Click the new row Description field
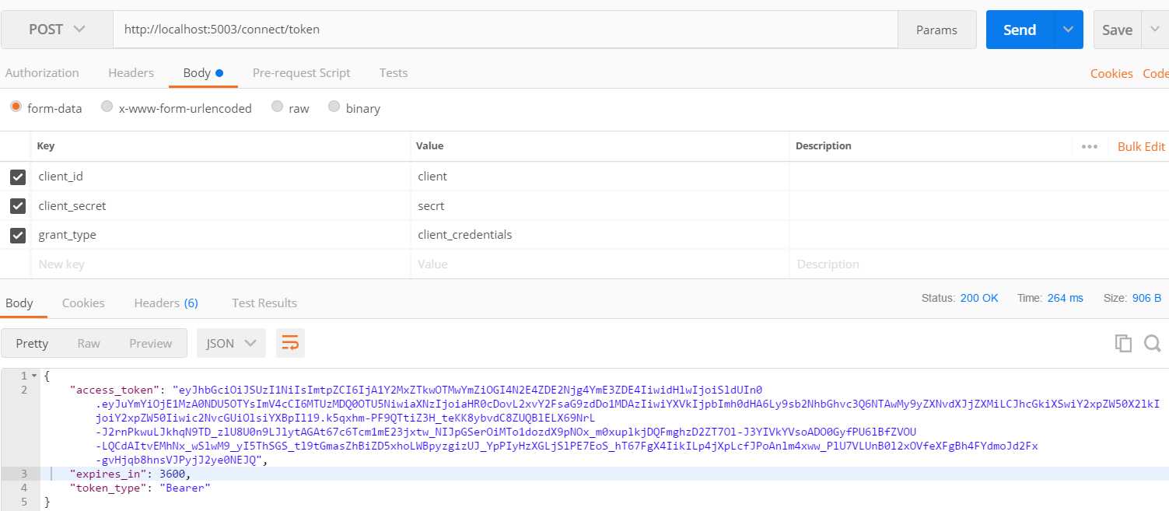 [978, 264]
